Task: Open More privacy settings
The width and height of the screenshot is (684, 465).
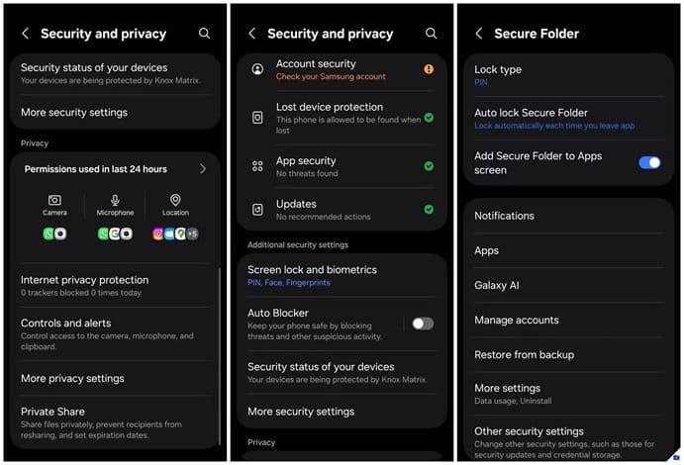Action: 115,378
